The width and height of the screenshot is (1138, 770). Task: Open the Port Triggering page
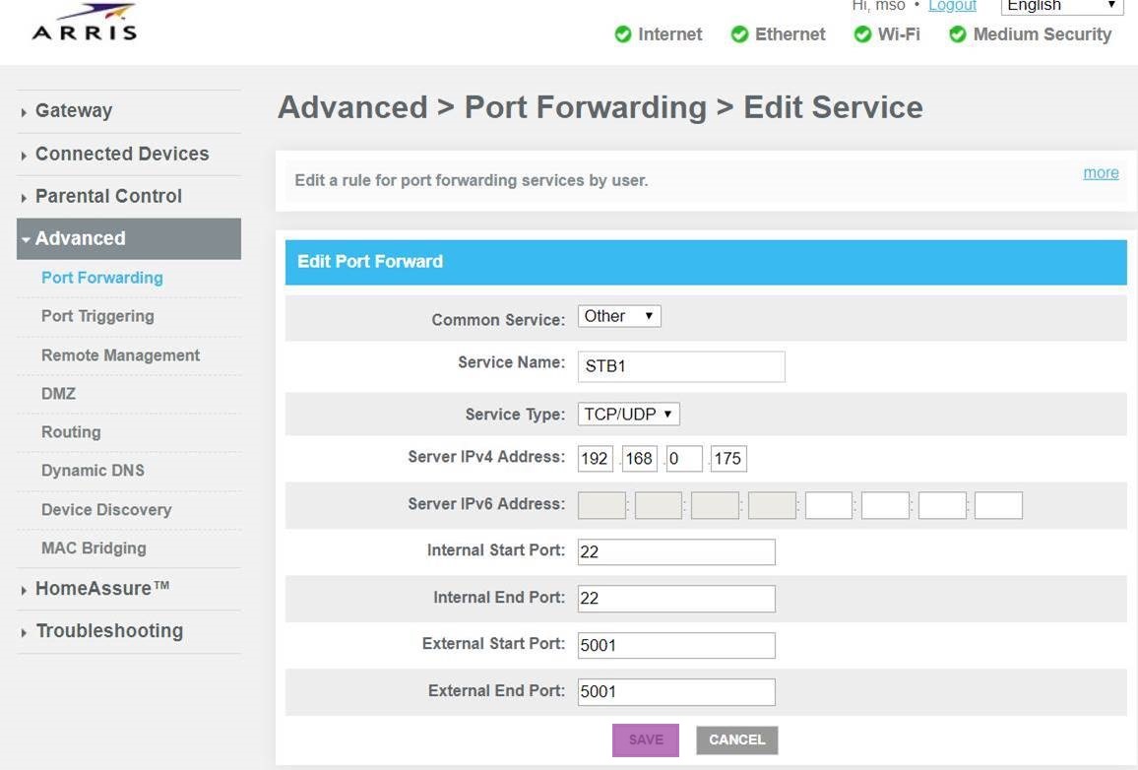pyautogui.click(x=97, y=316)
